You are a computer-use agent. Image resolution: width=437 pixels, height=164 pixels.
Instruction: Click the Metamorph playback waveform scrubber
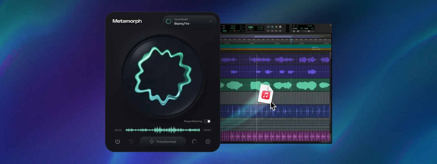click(x=162, y=130)
